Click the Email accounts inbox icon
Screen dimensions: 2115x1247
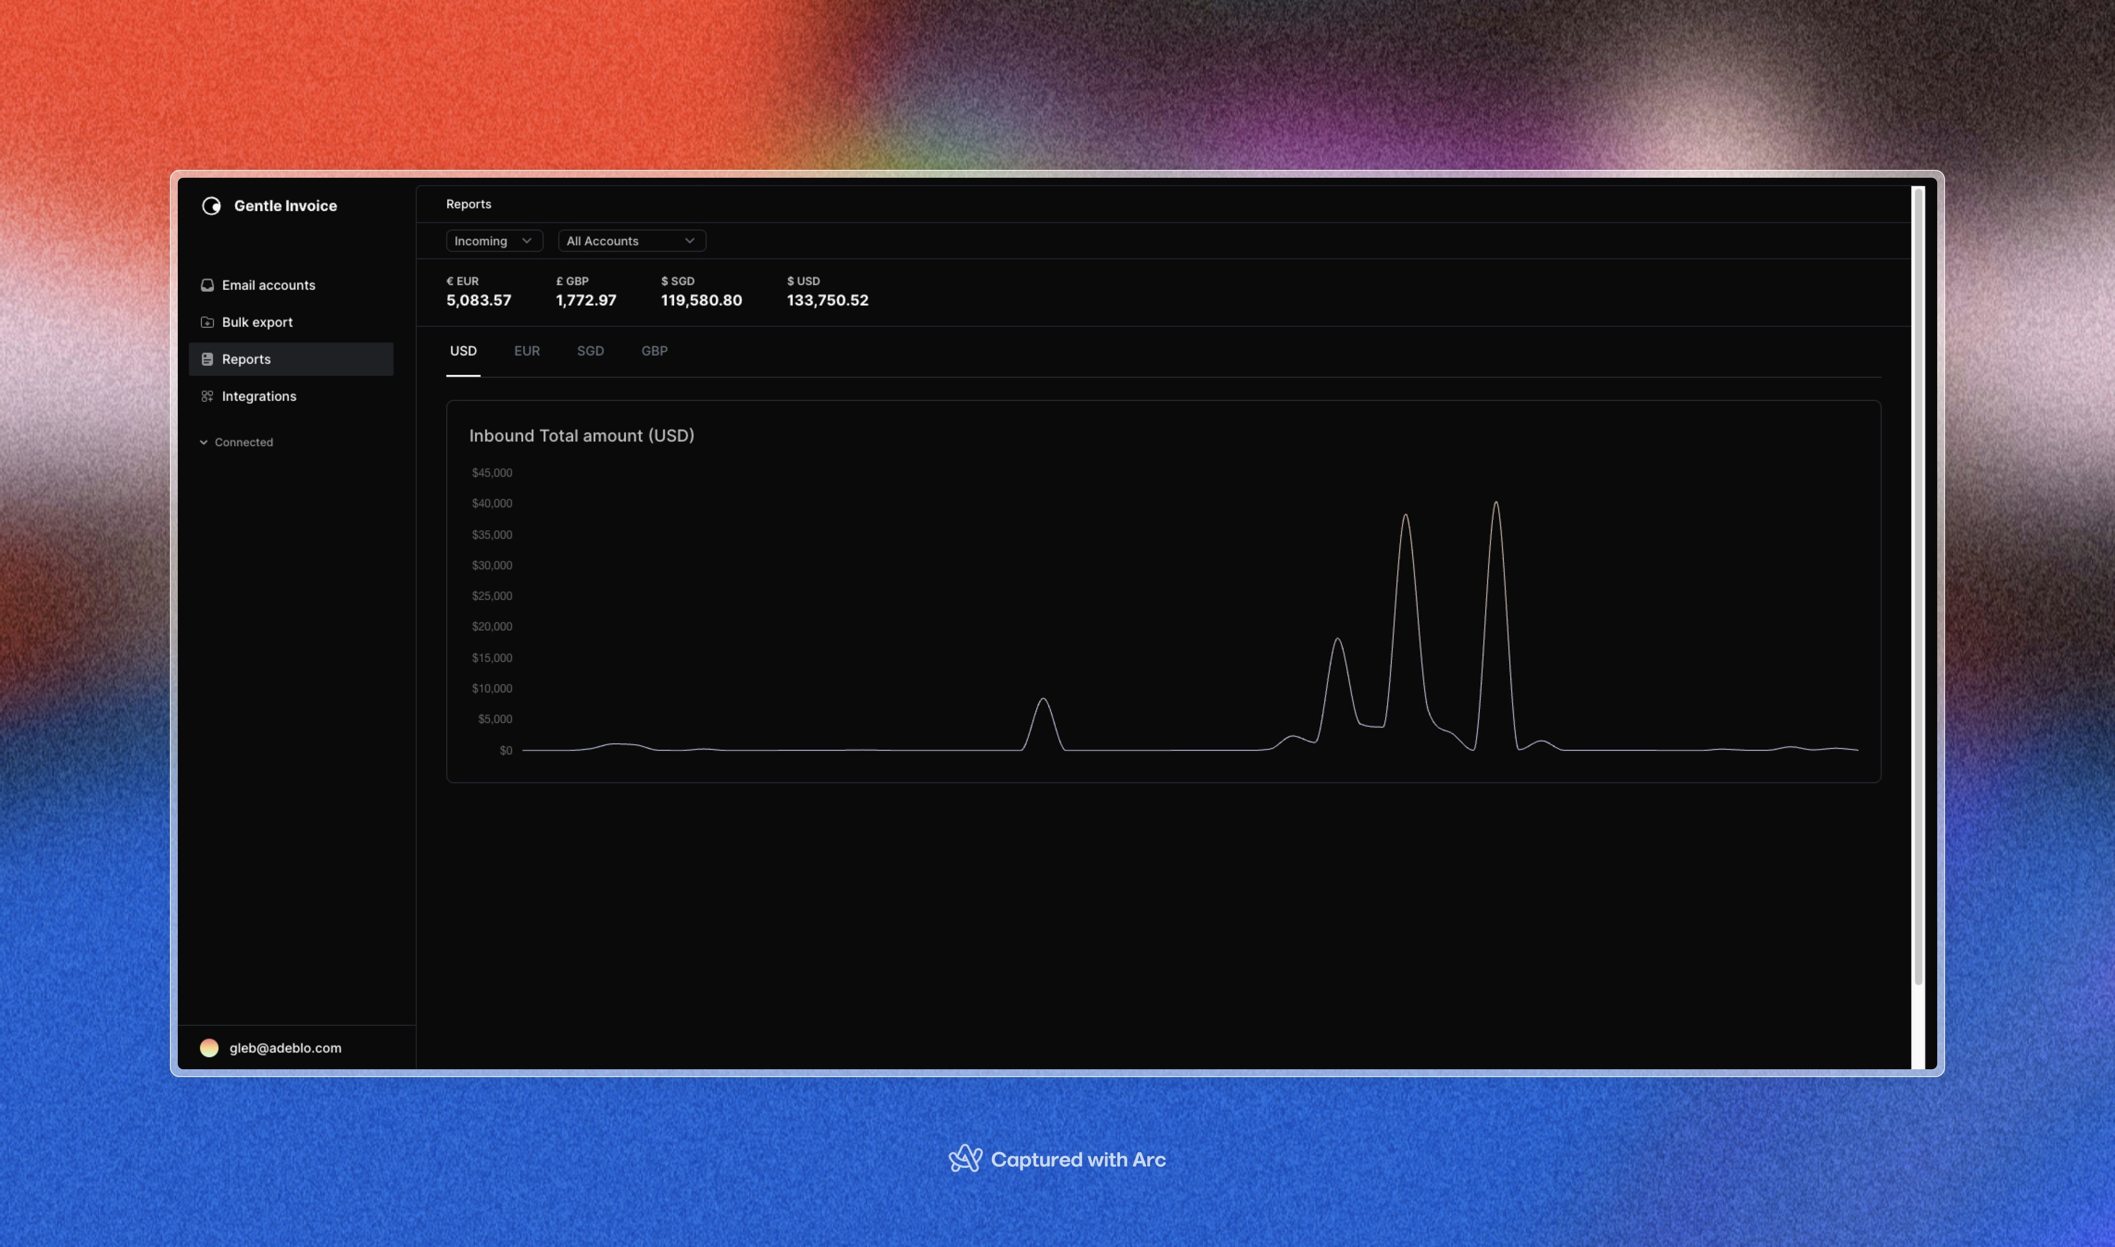coord(206,285)
